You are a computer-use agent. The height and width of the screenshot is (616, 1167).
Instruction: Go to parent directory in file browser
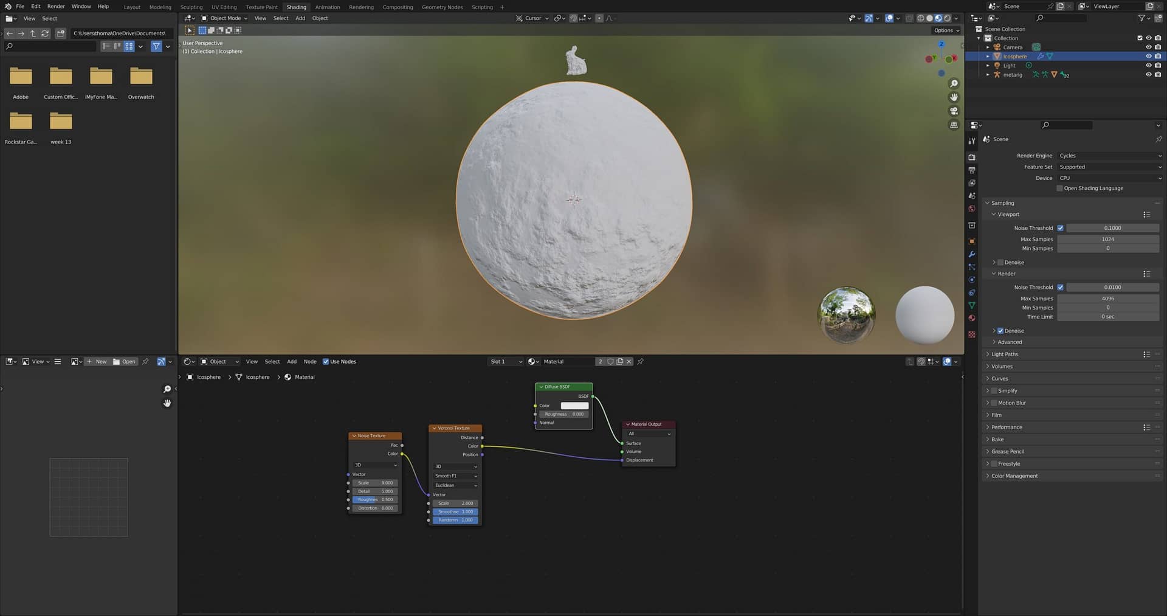pos(33,33)
